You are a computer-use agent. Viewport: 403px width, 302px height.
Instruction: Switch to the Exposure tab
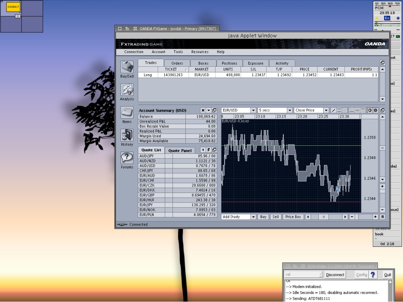tap(256, 63)
